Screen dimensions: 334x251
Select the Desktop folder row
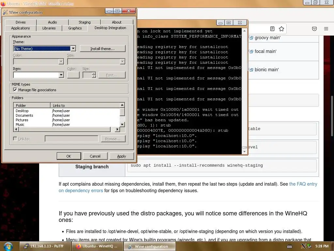(x=67, y=111)
